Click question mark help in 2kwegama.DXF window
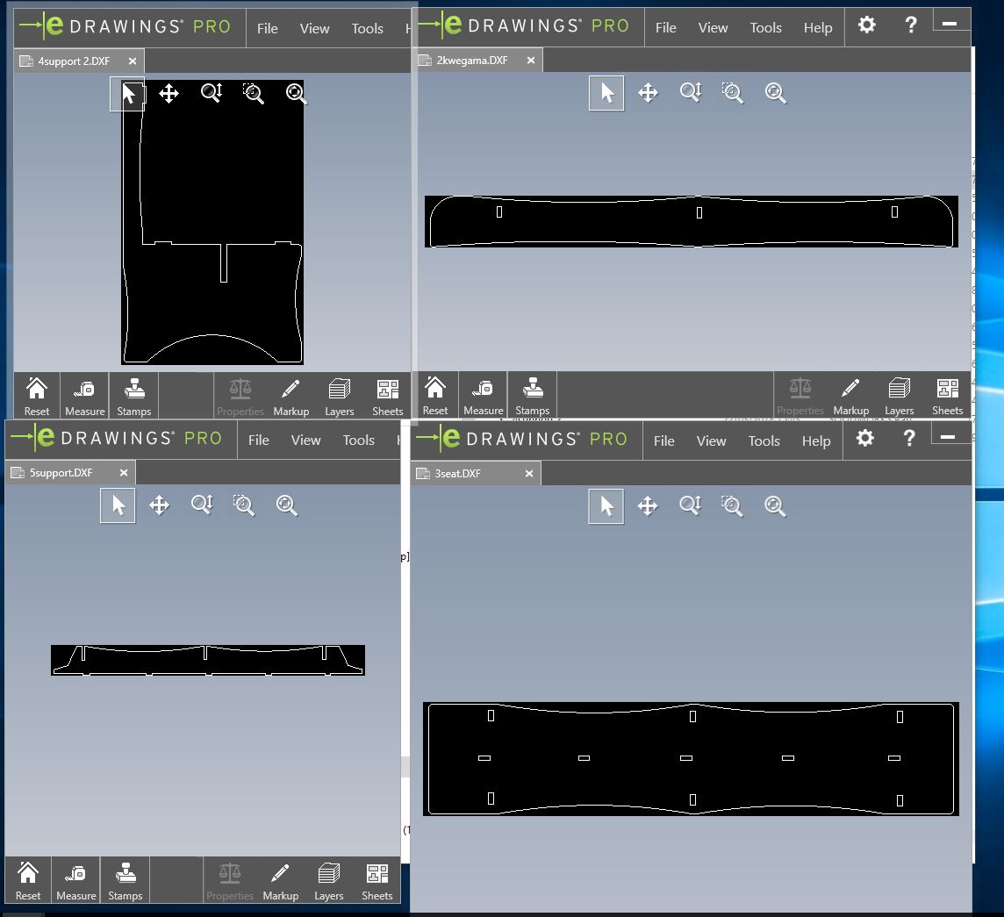Screen dimensions: 1004x917 pyautogui.click(x=910, y=25)
